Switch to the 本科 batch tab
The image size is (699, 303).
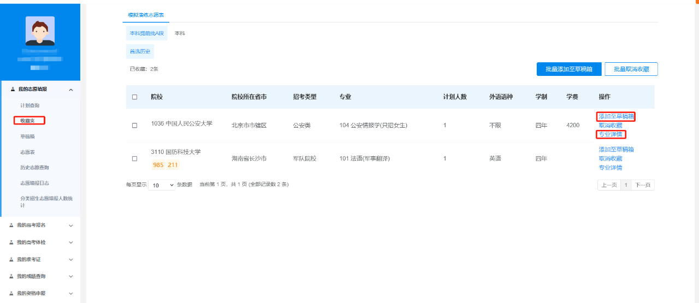point(180,34)
